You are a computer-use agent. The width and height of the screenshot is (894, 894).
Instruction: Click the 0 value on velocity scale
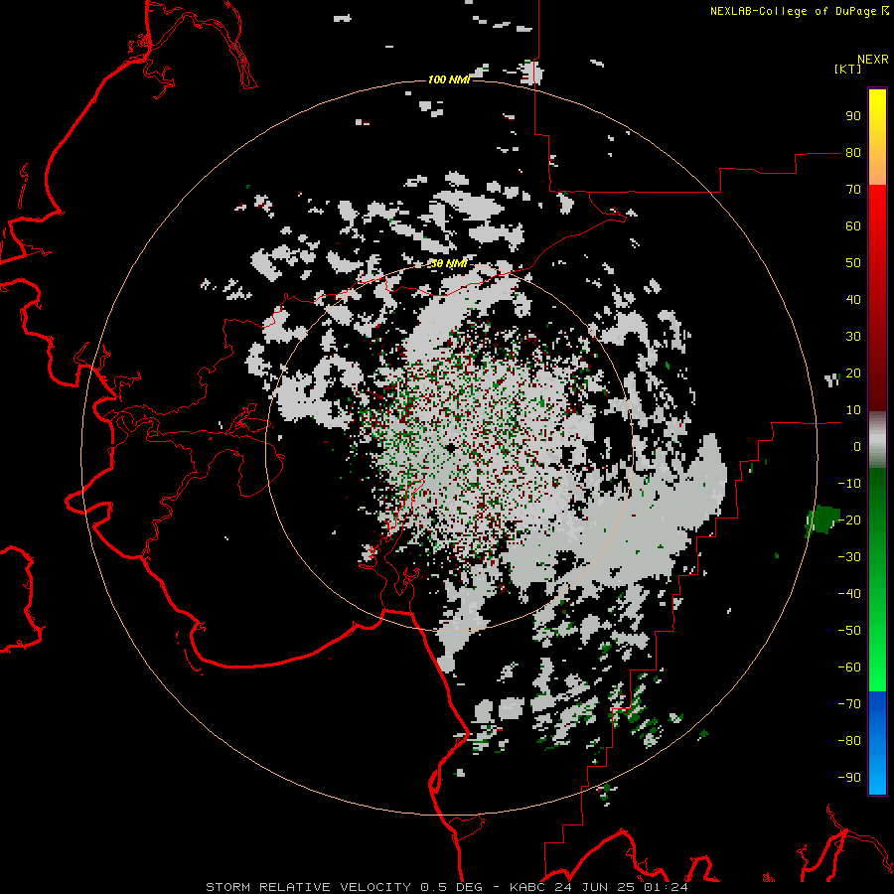(857, 446)
